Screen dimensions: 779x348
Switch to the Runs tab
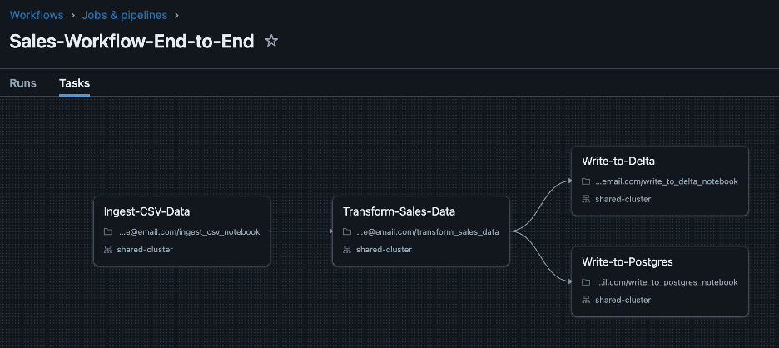click(x=22, y=83)
